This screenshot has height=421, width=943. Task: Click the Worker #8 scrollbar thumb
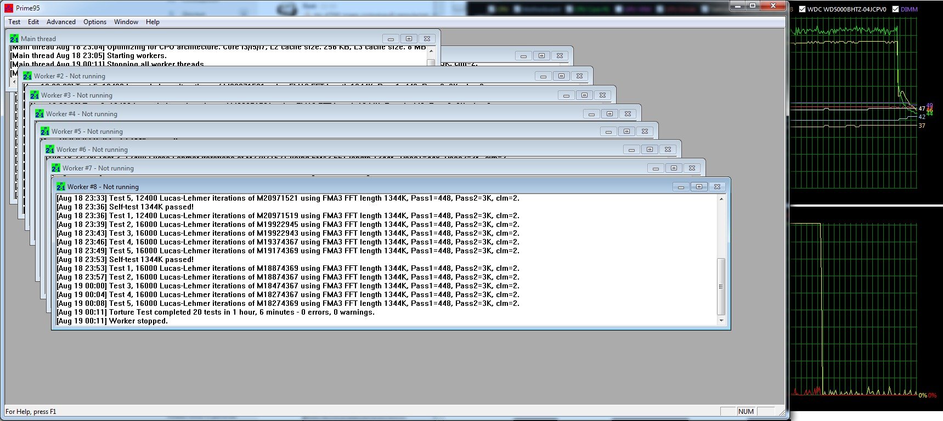click(721, 286)
